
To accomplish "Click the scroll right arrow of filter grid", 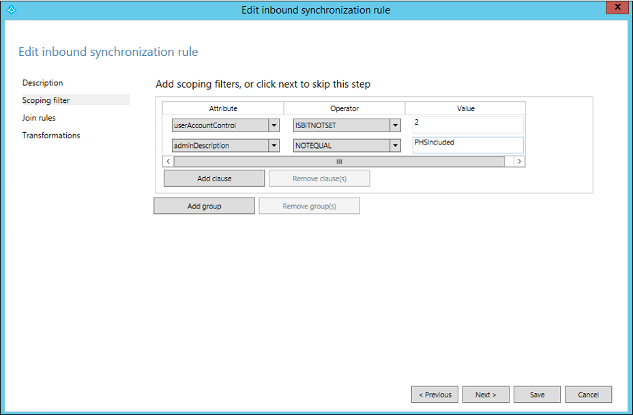I will 519,162.
